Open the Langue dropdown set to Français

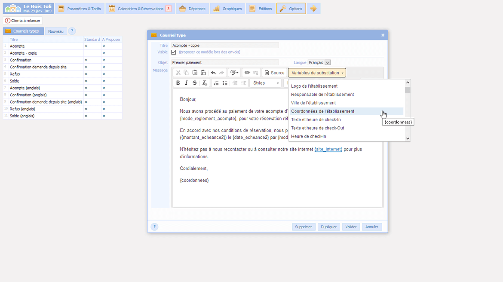(328, 63)
